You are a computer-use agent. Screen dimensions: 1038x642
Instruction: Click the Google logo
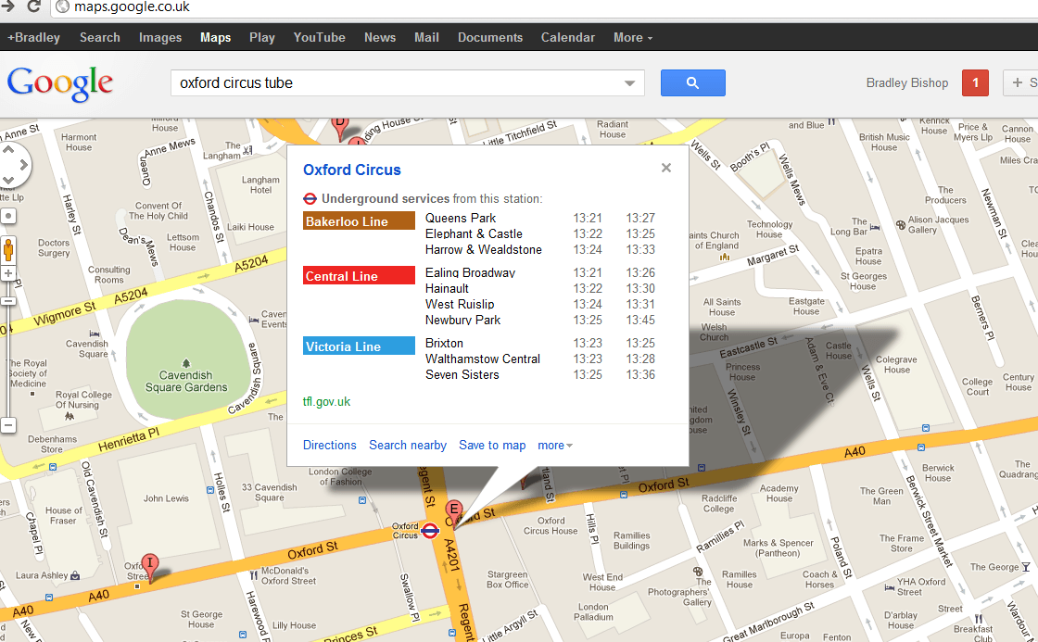coord(60,84)
